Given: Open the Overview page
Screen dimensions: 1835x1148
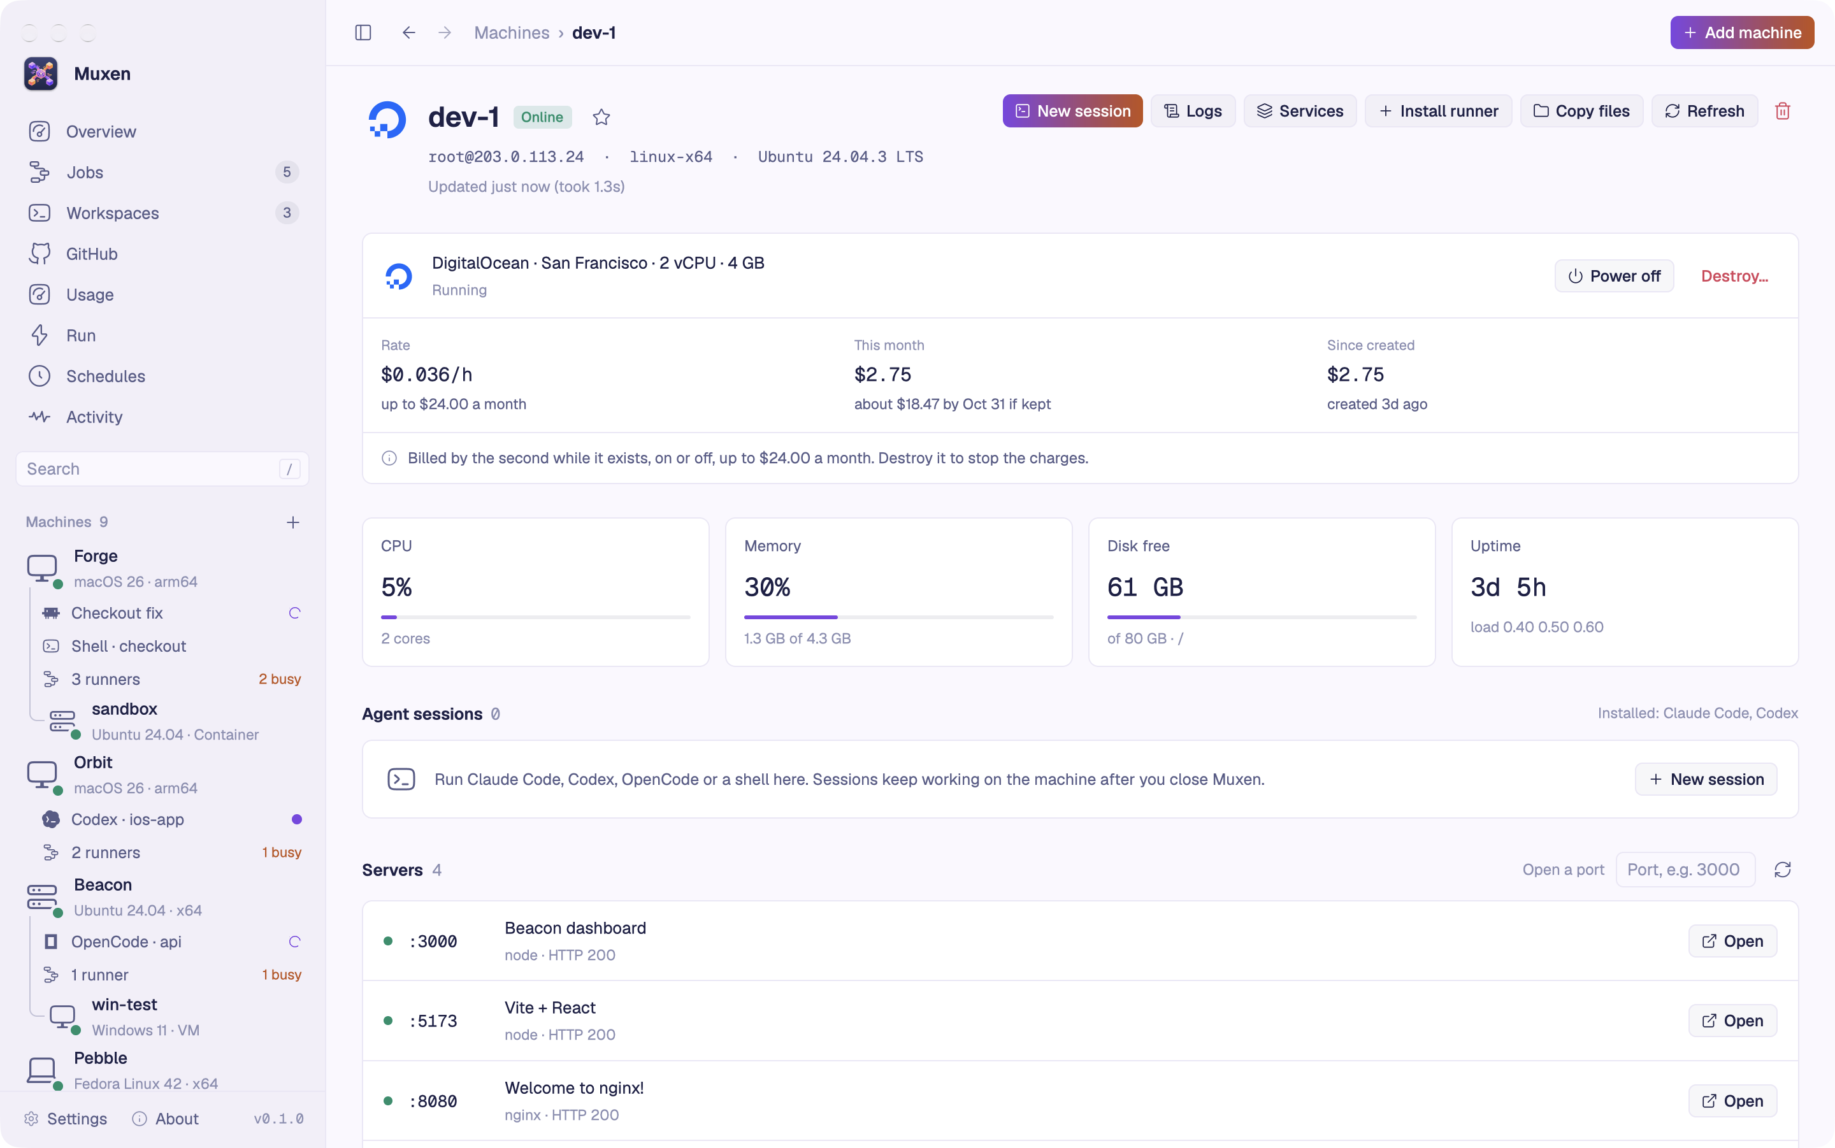Looking at the screenshot, I should coord(162,131).
